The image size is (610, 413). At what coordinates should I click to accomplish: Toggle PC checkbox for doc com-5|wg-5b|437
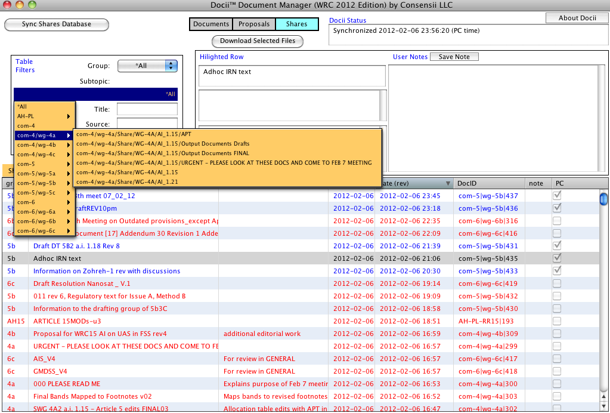point(558,196)
